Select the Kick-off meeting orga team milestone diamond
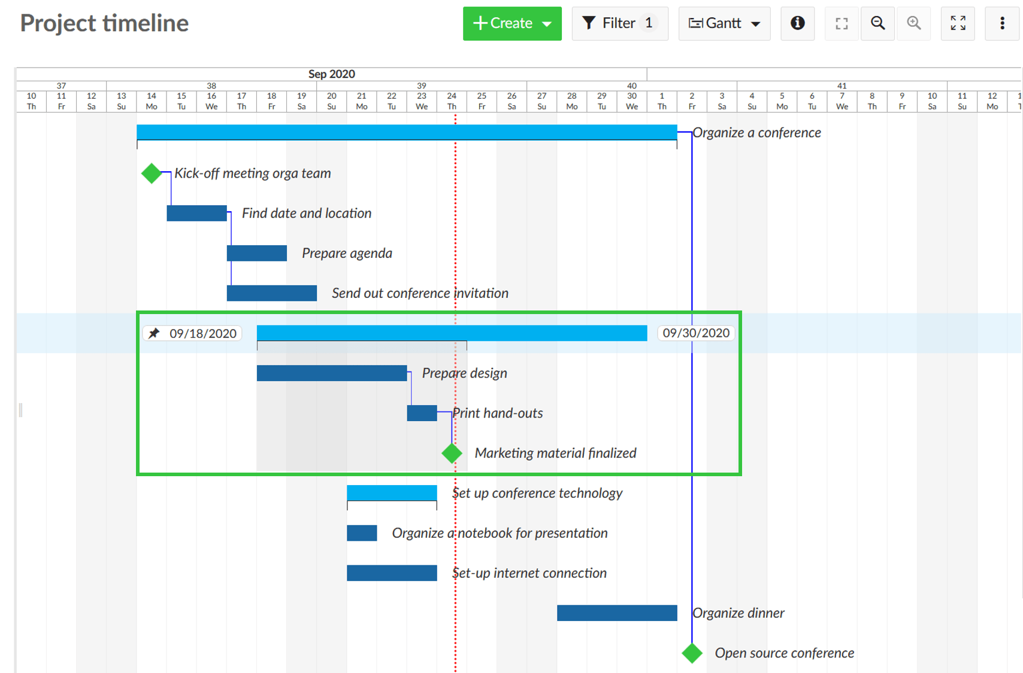Image resolution: width=1023 pixels, height=673 pixels. (152, 173)
